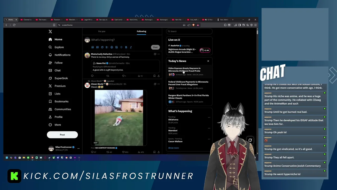Open the Explore page
Viewport: 337px width, 190px height.
(56, 47)
